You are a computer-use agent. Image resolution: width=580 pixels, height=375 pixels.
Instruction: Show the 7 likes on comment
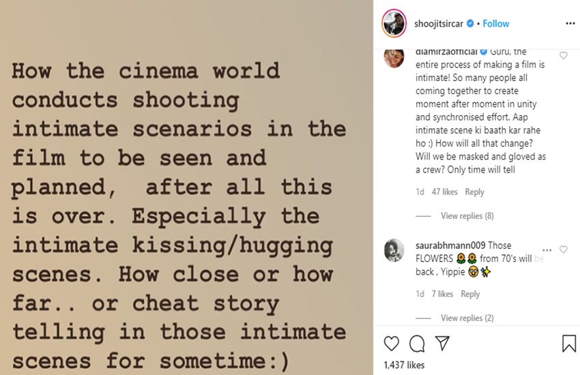pyautogui.click(x=442, y=294)
